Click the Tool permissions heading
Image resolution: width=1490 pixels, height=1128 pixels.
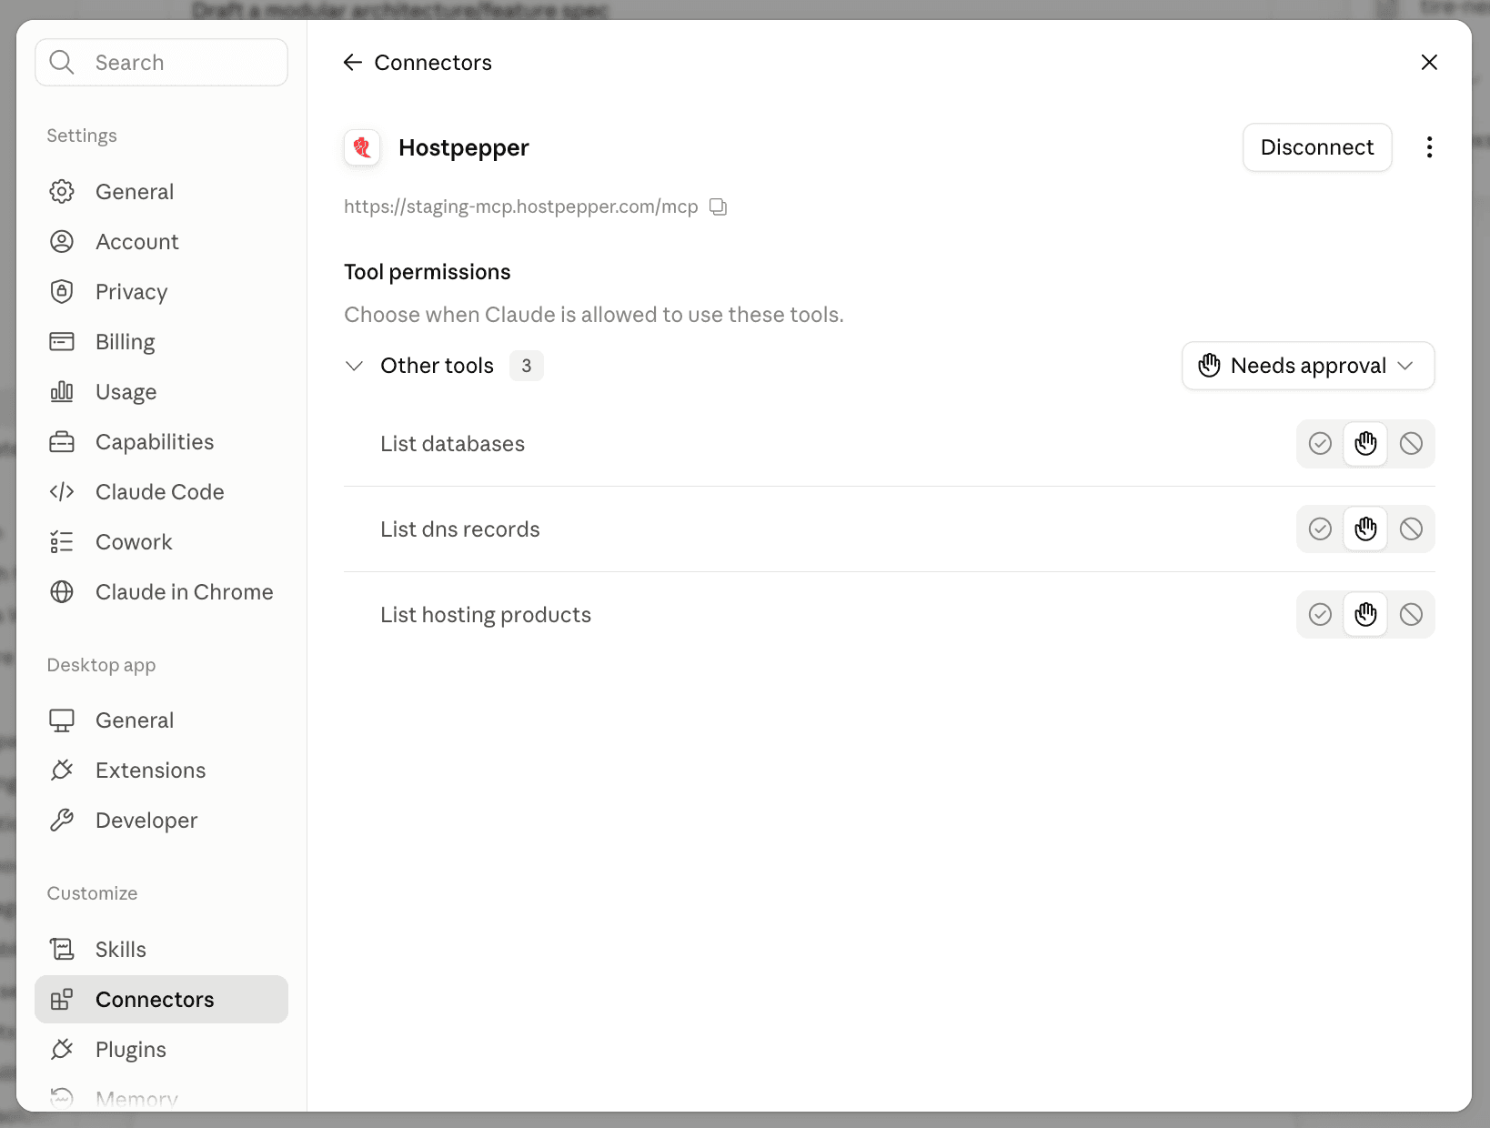(428, 272)
